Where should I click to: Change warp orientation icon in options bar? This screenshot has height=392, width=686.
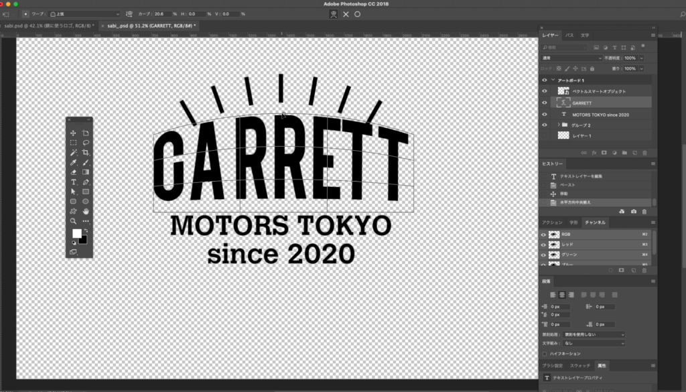coord(129,14)
